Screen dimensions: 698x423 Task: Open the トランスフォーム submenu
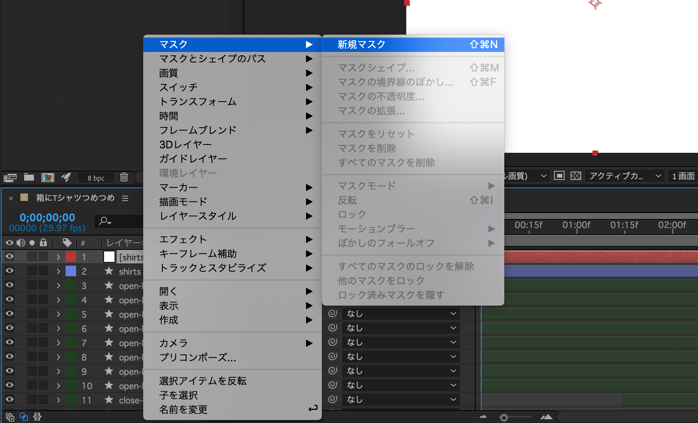coord(233,102)
